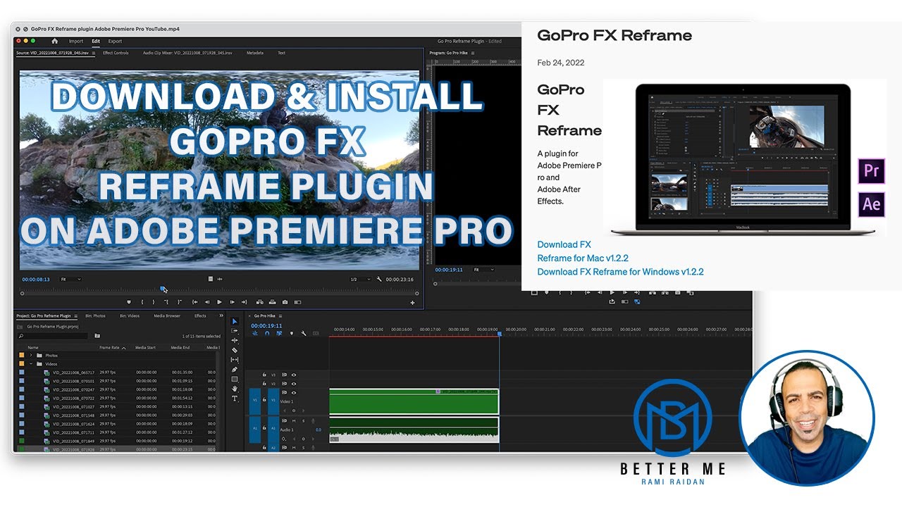Click the timeline Add Marker icon
Viewport: 902px width, 507px height.
(291, 333)
